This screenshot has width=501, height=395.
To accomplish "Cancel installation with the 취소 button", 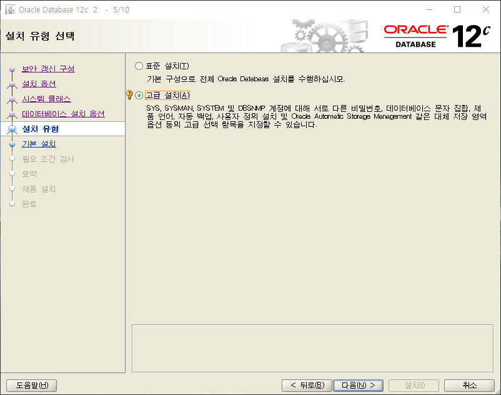I will pos(469,386).
